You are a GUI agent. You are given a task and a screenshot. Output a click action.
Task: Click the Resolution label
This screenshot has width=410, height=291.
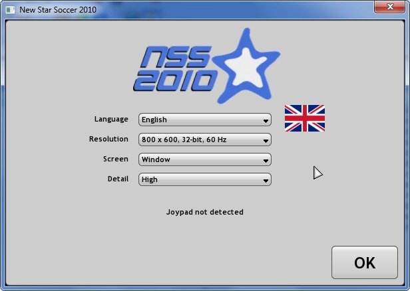point(108,139)
